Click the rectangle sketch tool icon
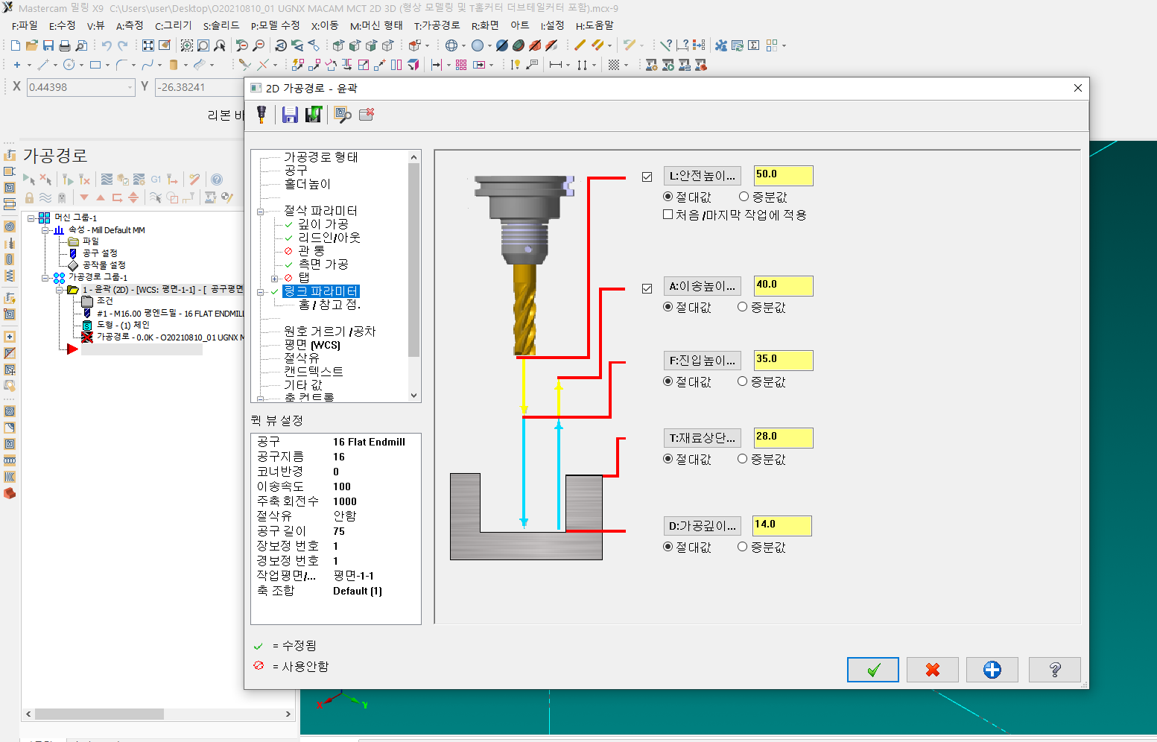This screenshot has width=1157, height=742. click(x=95, y=65)
